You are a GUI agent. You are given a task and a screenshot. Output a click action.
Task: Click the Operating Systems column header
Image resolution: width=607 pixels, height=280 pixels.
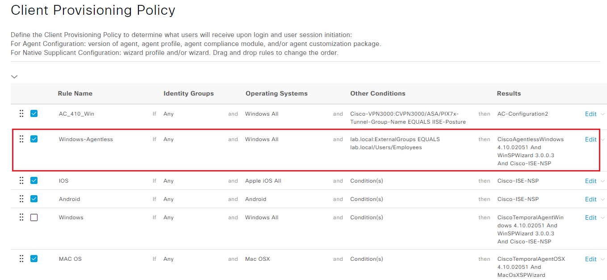click(x=276, y=93)
